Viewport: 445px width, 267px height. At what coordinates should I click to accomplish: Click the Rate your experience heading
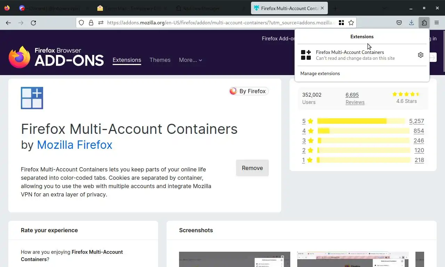(x=49, y=230)
